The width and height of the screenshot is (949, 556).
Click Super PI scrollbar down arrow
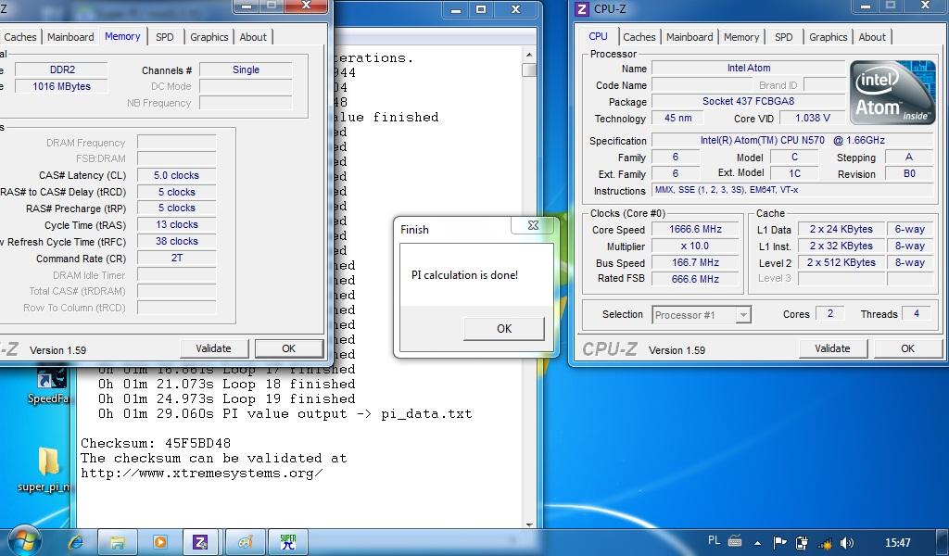click(529, 524)
